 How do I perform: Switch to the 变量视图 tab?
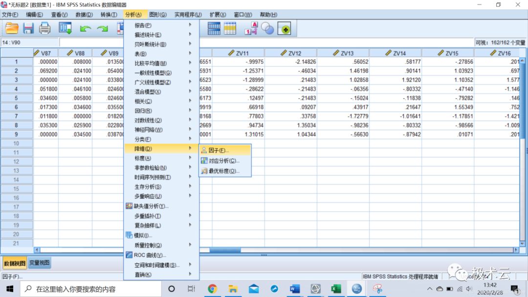(x=40, y=263)
